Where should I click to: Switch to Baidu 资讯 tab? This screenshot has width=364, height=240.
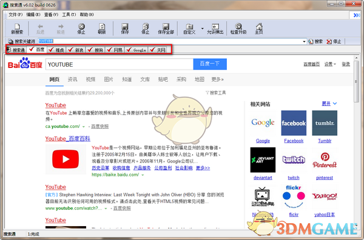72,79
